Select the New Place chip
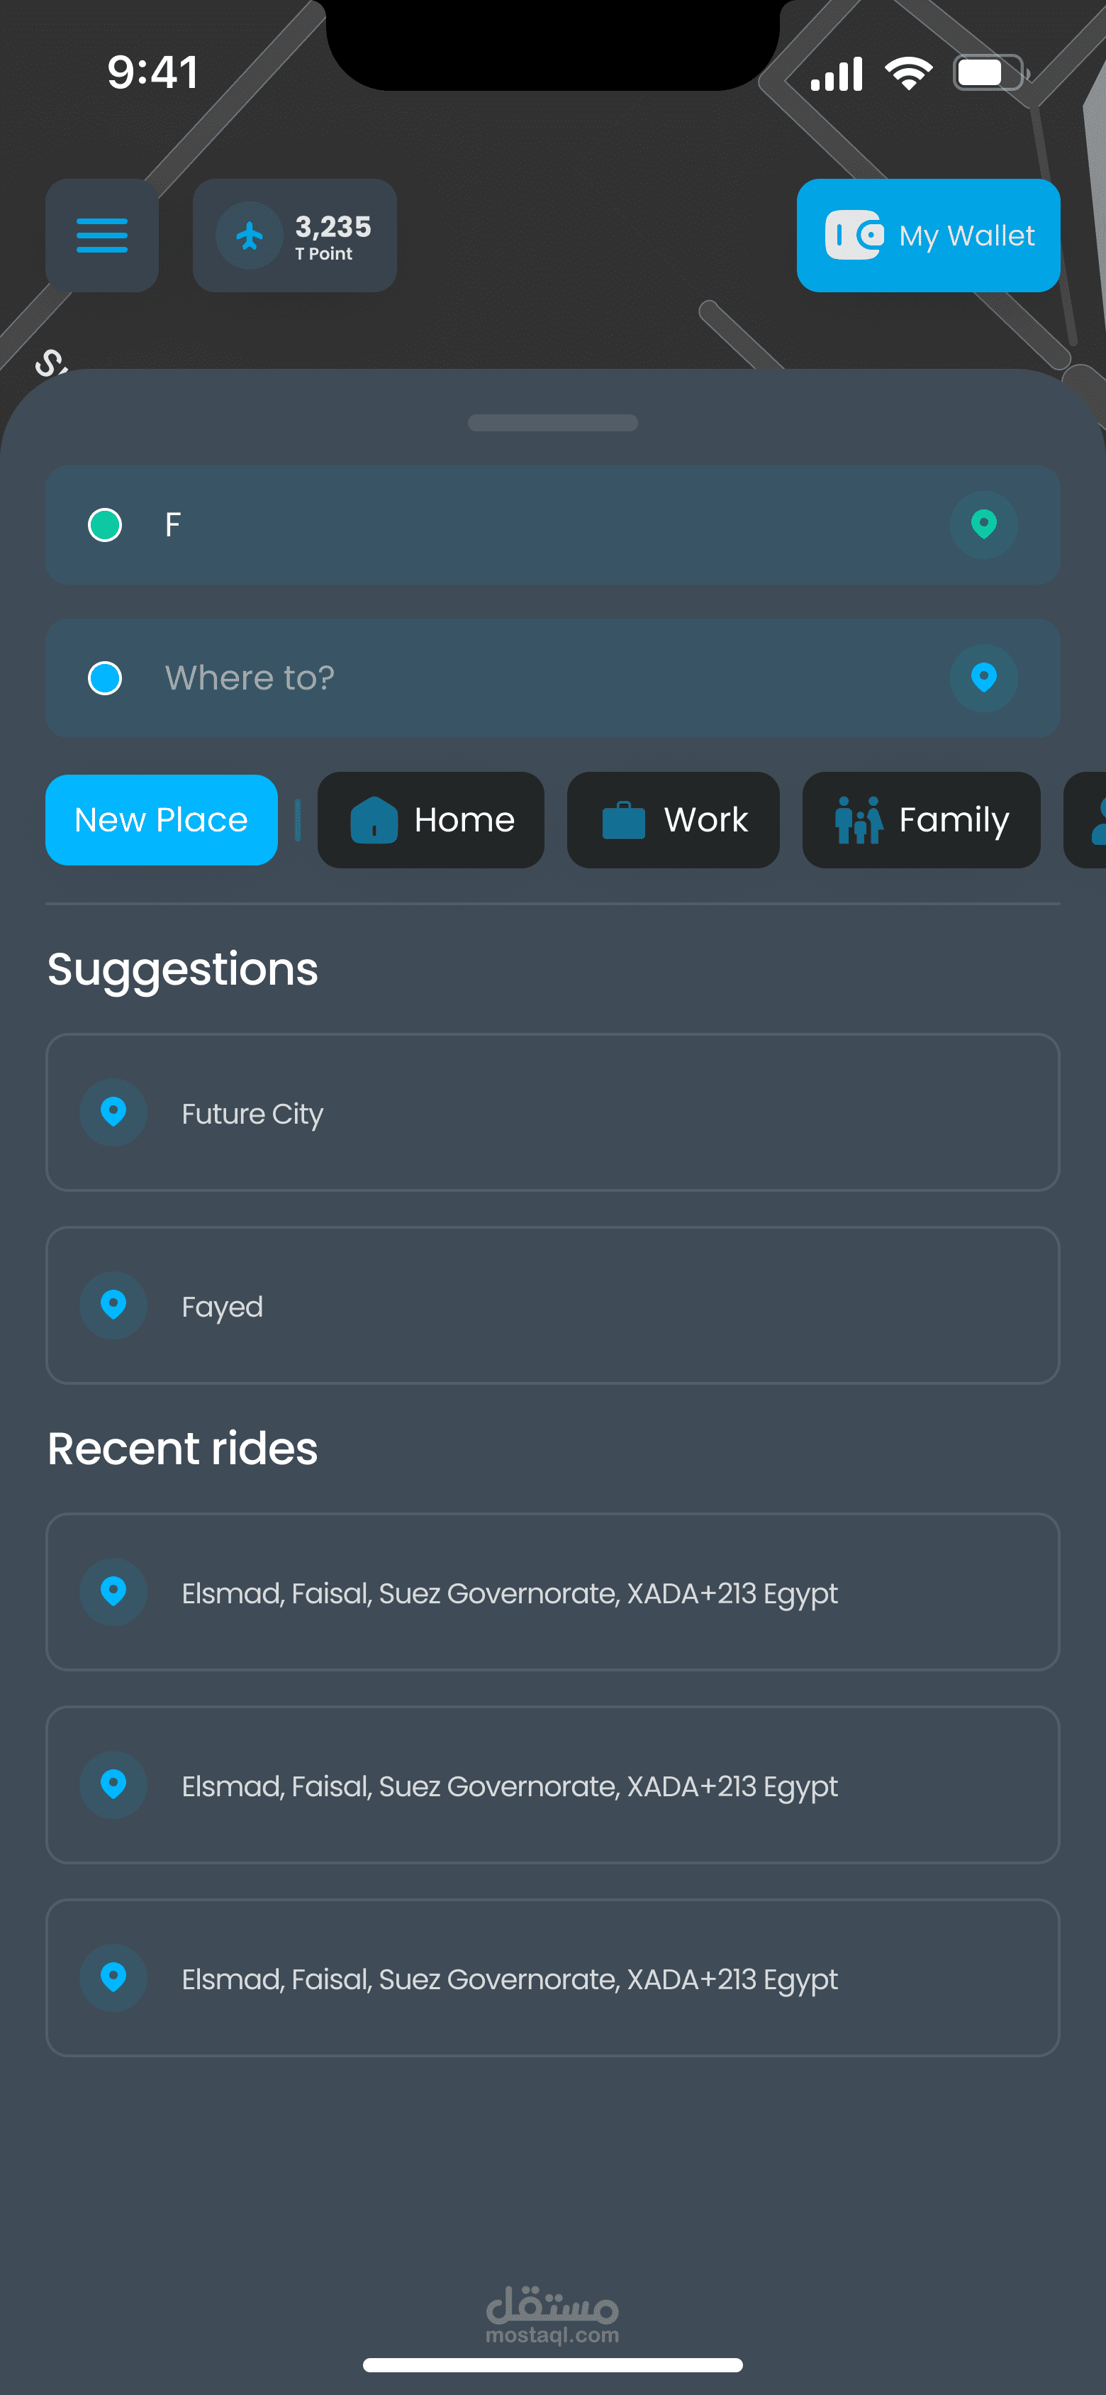 161,820
